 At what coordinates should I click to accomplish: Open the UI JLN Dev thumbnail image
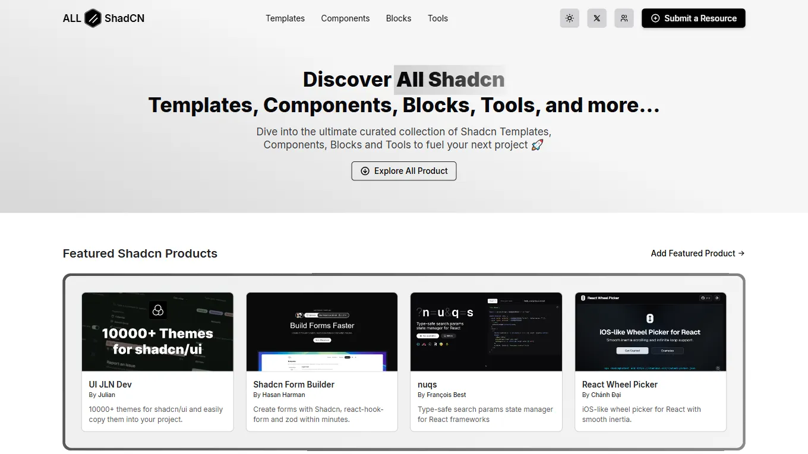tap(157, 332)
